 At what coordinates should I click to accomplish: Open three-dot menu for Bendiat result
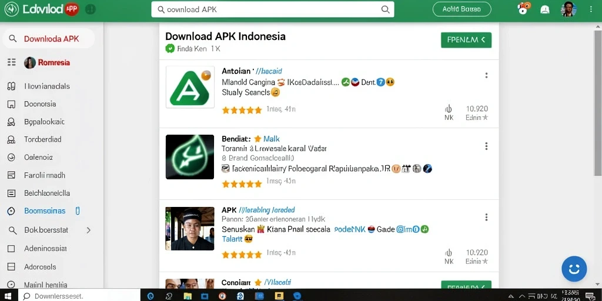[x=486, y=146]
